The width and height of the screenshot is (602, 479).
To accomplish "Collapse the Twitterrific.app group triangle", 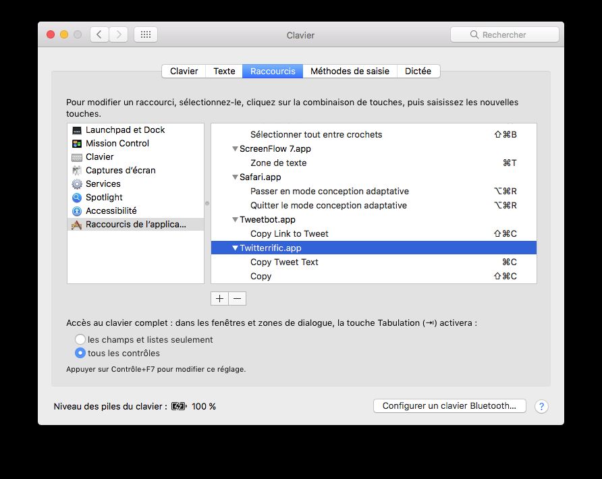I will tap(236, 248).
